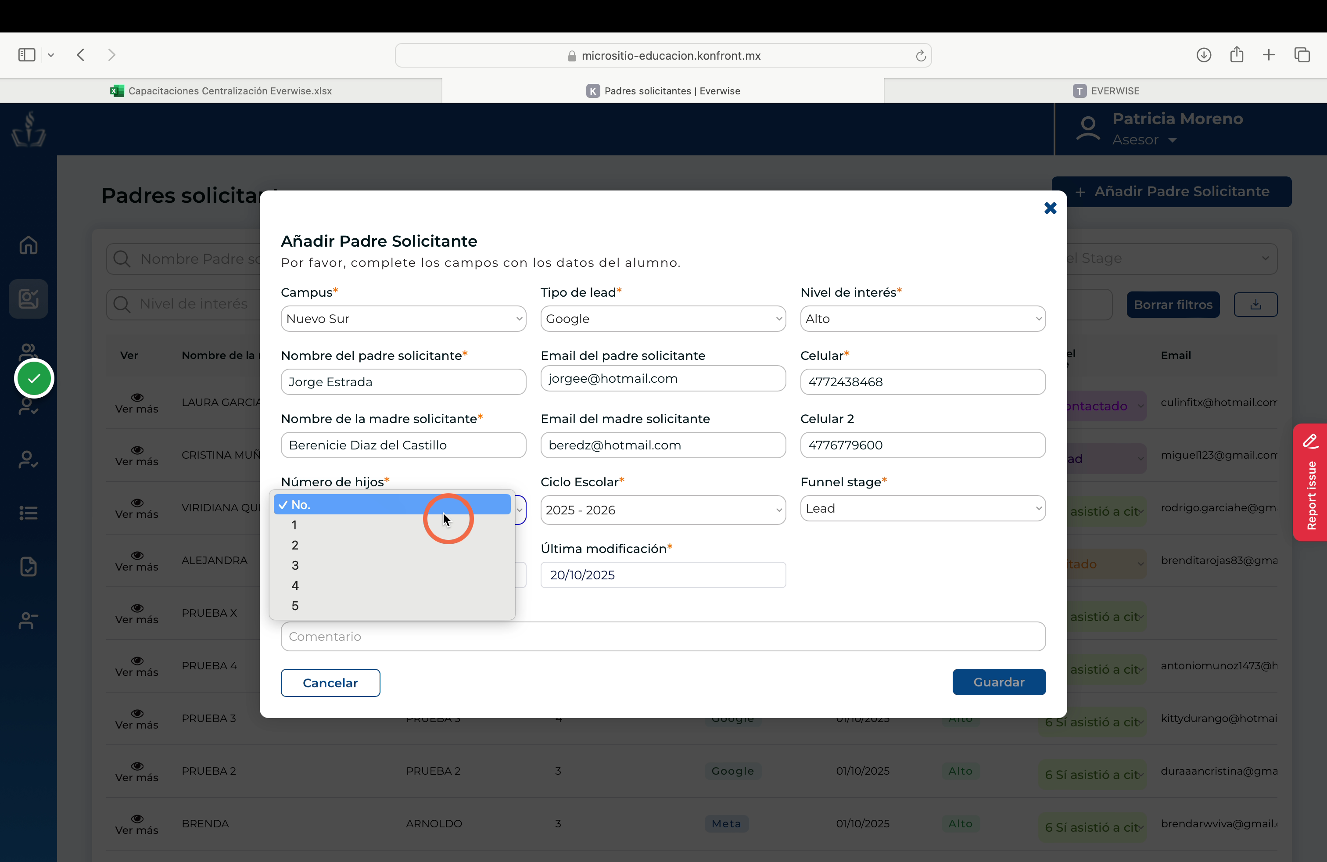The height and width of the screenshot is (862, 1327).
Task: Reload the page in Safari
Action: coord(921,55)
